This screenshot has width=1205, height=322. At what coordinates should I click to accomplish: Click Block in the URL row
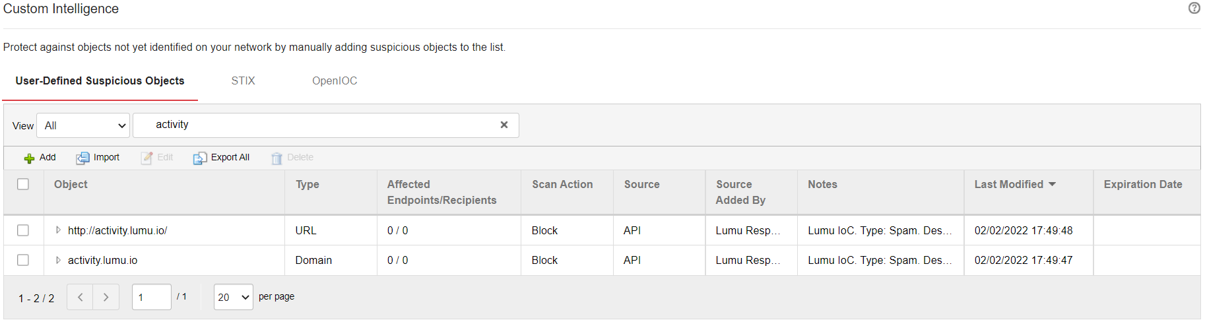(x=544, y=230)
